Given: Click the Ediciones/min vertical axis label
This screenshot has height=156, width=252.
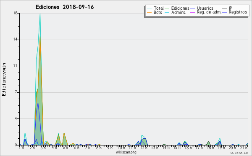Looking at the screenshot, I should [x=4, y=79].
